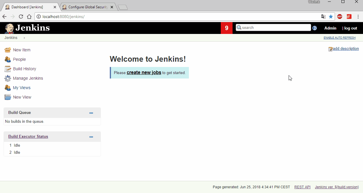Click the My Views icon
The height and width of the screenshot is (193, 363).
tap(8, 88)
